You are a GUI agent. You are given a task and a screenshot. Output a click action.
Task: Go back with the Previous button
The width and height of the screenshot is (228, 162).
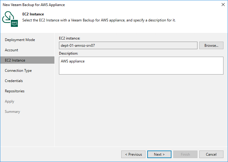click(133, 154)
